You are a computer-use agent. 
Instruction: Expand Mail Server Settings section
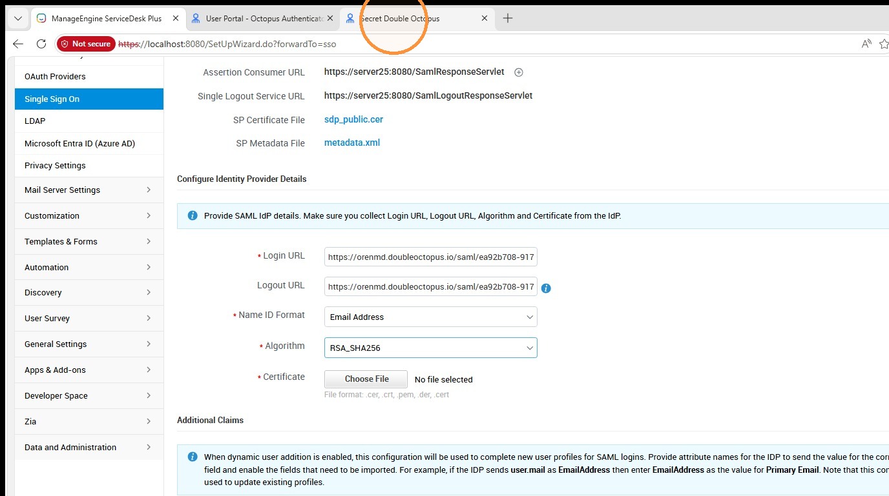(x=89, y=190)
